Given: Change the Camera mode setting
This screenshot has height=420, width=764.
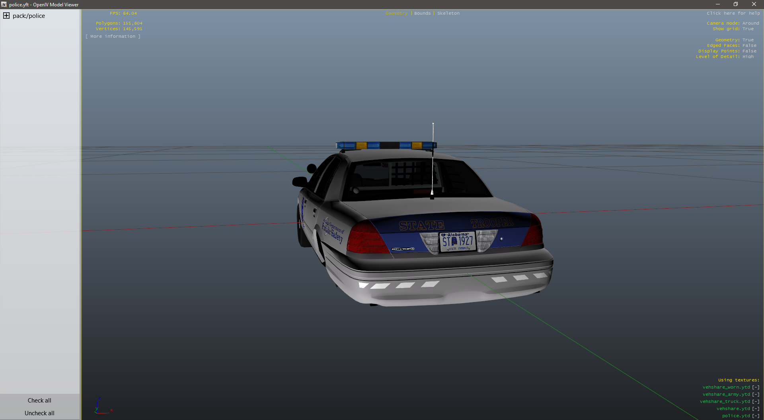Looking at the screenshot, I should pyautogui.click(x=750, y=23).
